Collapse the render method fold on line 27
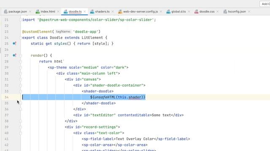The height and width of the screenshot is (151, 270). pos(21,55)
